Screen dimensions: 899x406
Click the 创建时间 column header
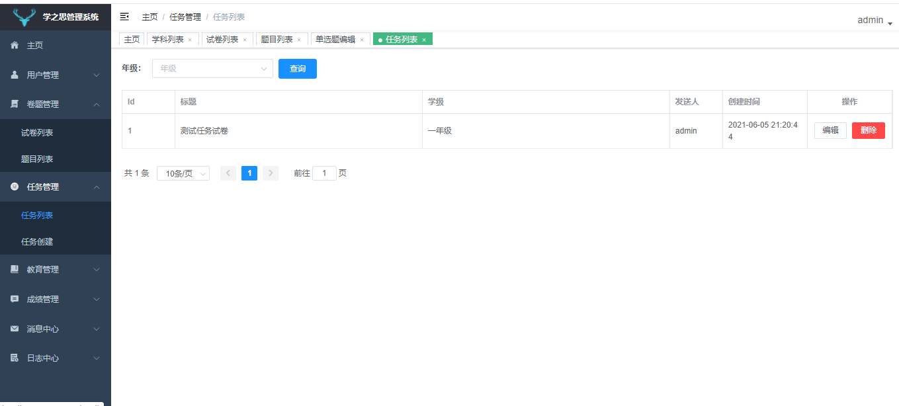765,102
